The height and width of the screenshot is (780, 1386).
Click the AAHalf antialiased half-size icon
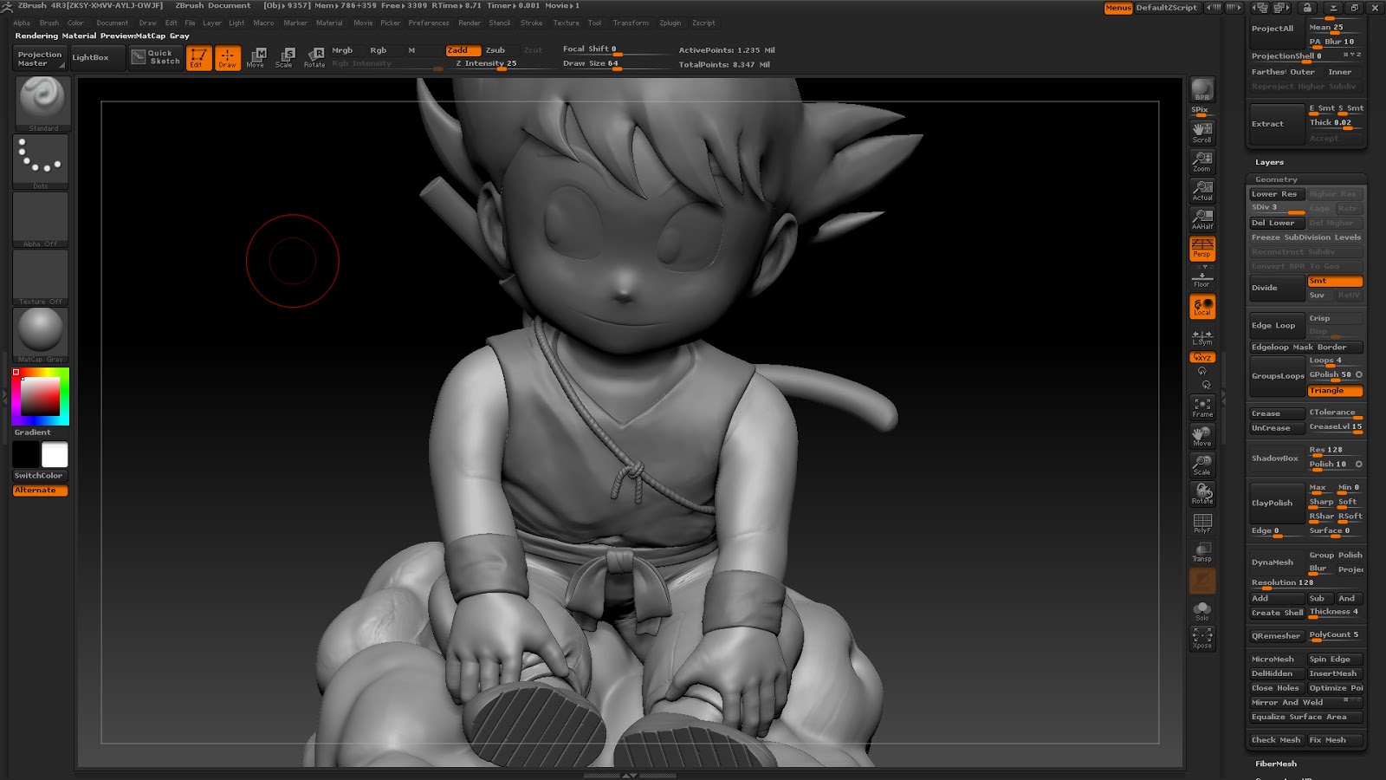1202,218
